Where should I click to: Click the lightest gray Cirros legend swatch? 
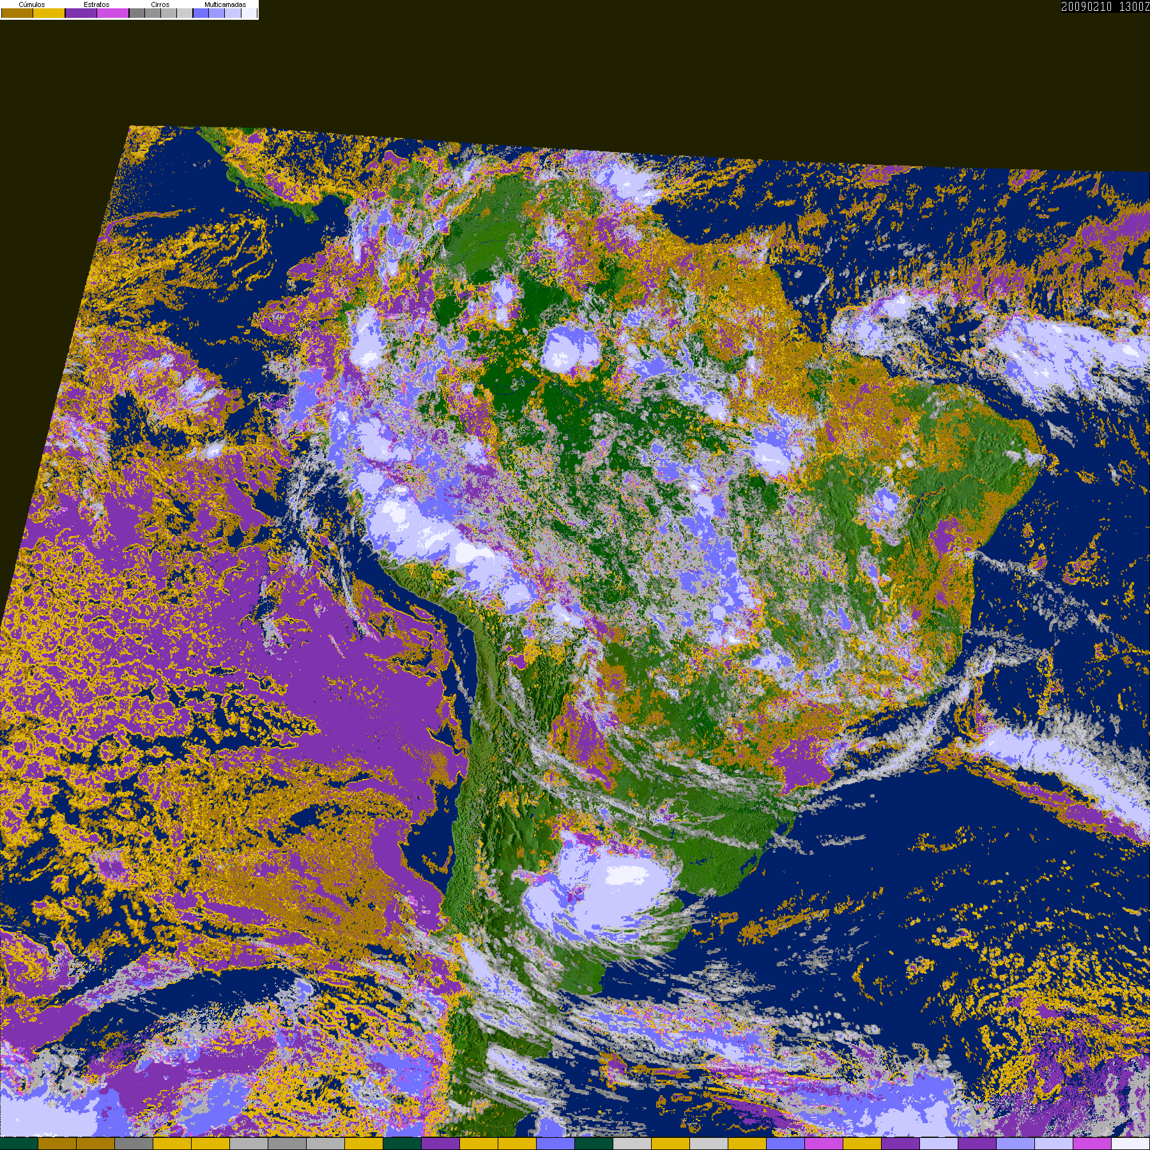[x=185, y=13]
